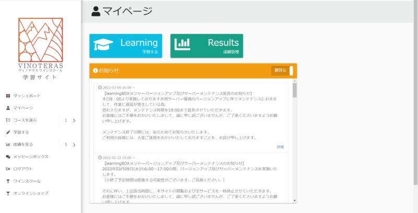Viewport: 418px width, 213px height.
Task: Open the Learning 学習する tile
Action: (126, 46)
